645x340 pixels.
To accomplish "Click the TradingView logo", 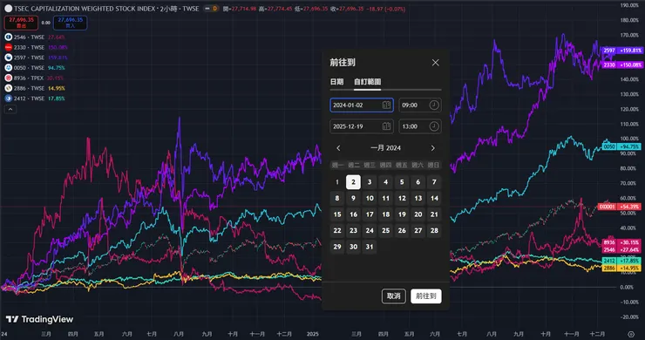I will [39, 319].
